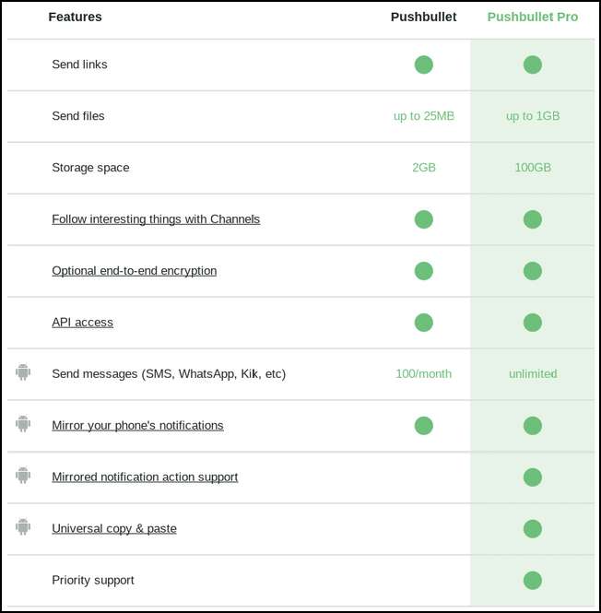Click Pushbullet green dot for API access

(x=424, y=323)
